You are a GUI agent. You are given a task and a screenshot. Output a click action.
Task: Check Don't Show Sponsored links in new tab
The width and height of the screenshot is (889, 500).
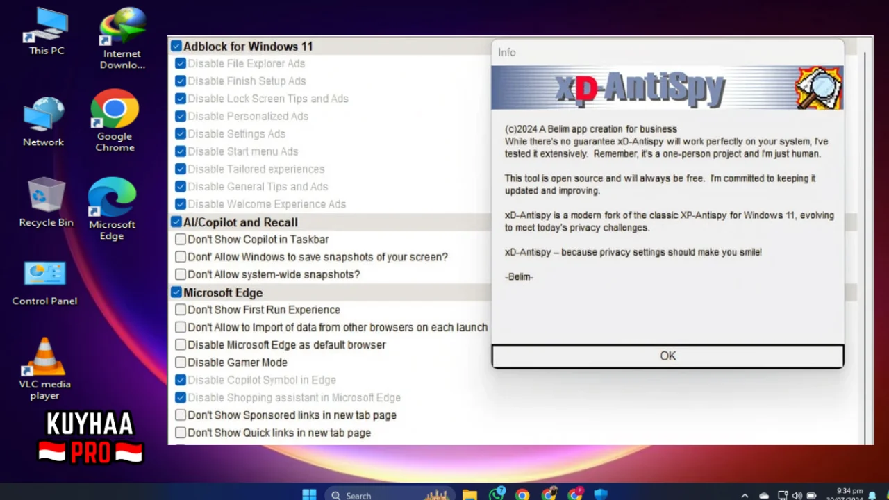click(181, 415)
